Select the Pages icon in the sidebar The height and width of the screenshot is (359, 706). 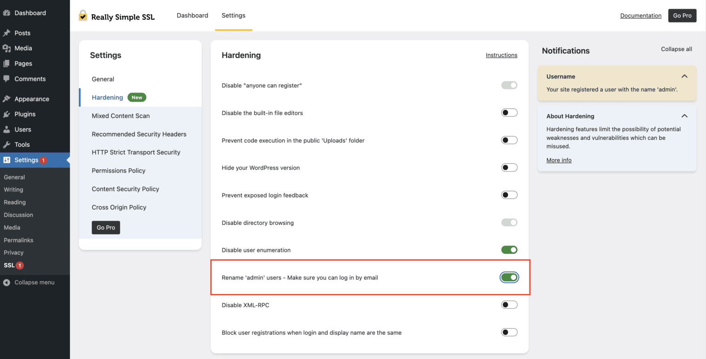pos(7,63)
